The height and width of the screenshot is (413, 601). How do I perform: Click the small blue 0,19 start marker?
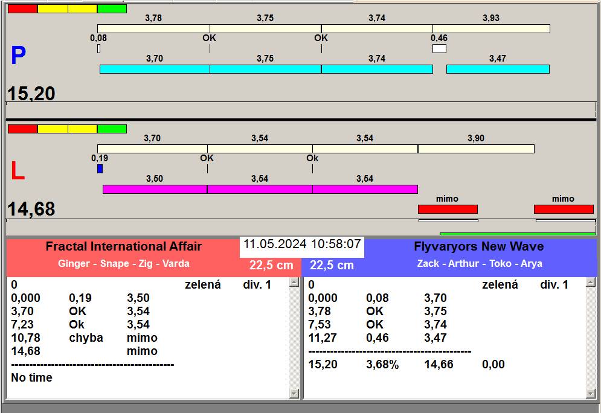[100, 169]
